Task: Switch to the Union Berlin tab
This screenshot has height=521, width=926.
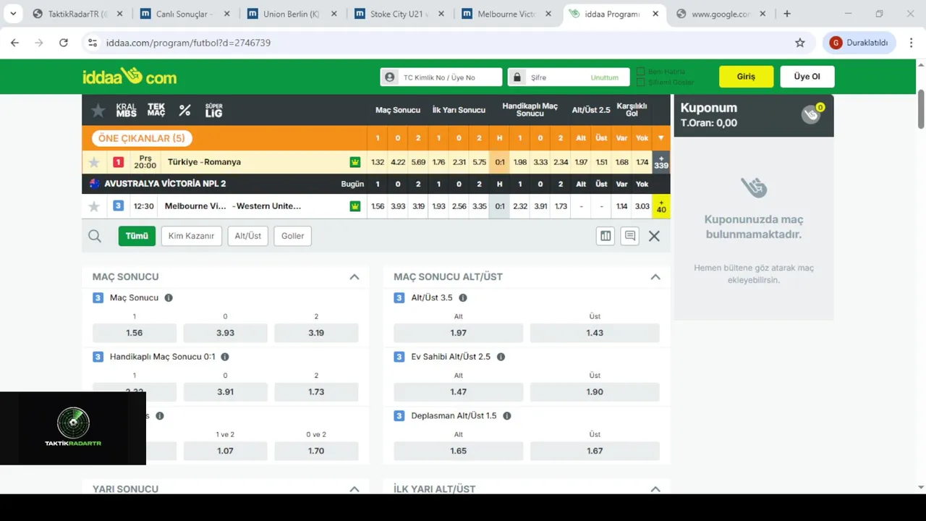Action: (x=292, y=14)
